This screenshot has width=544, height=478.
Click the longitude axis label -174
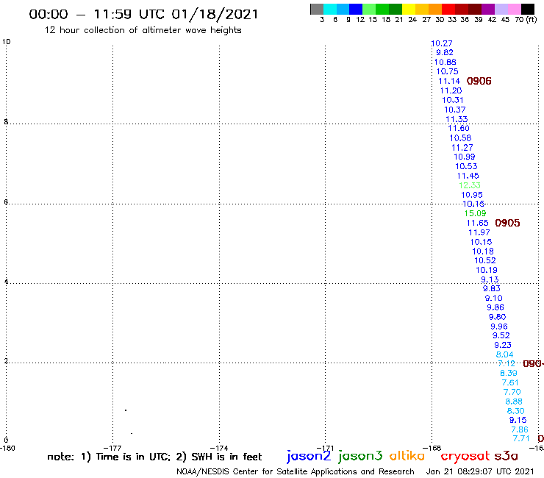coord(219,448)
